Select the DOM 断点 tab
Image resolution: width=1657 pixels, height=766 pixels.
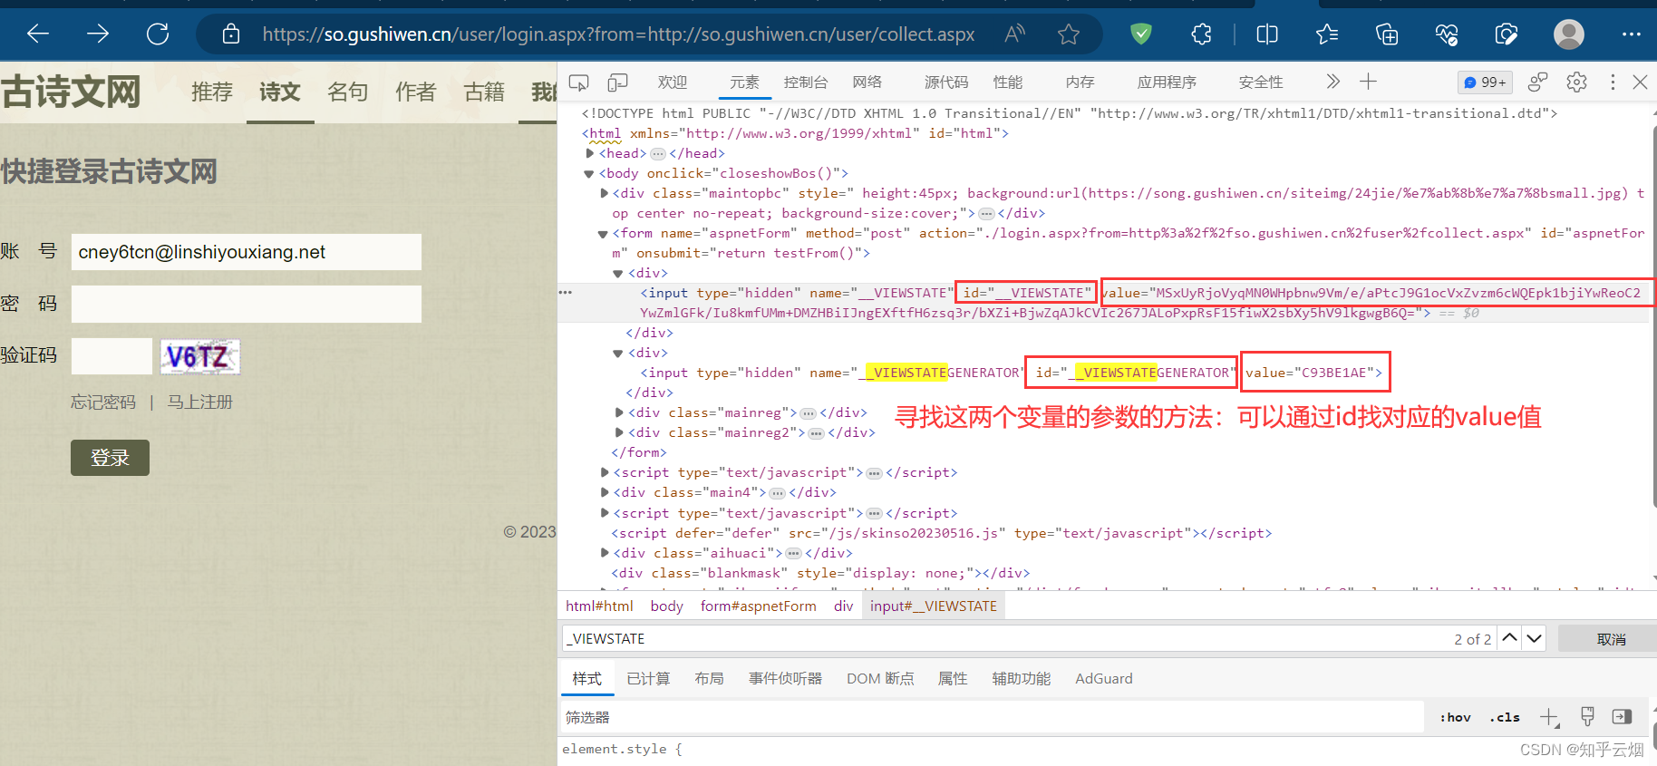point(880,679)
